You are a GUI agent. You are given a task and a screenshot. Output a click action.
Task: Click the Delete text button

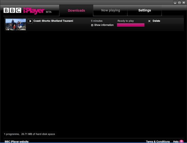pos(156,21)
